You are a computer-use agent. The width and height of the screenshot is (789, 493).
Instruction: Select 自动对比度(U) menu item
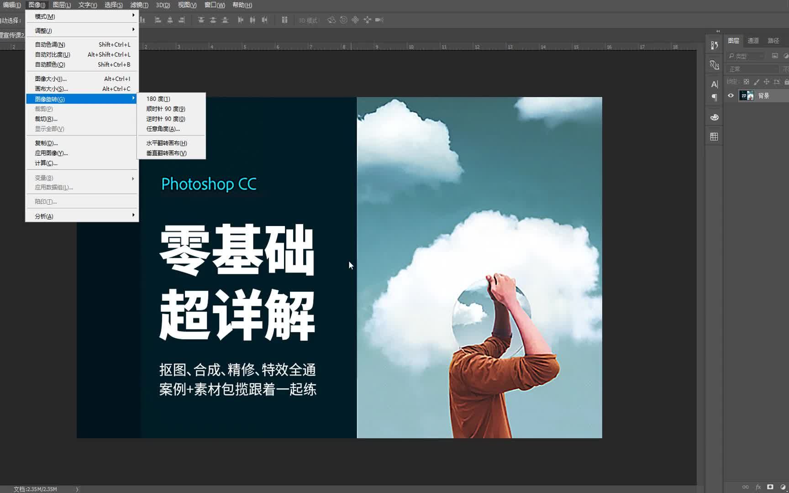[82, 54]
